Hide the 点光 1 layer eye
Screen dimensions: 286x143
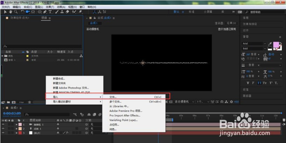click(x=3, y=129)
